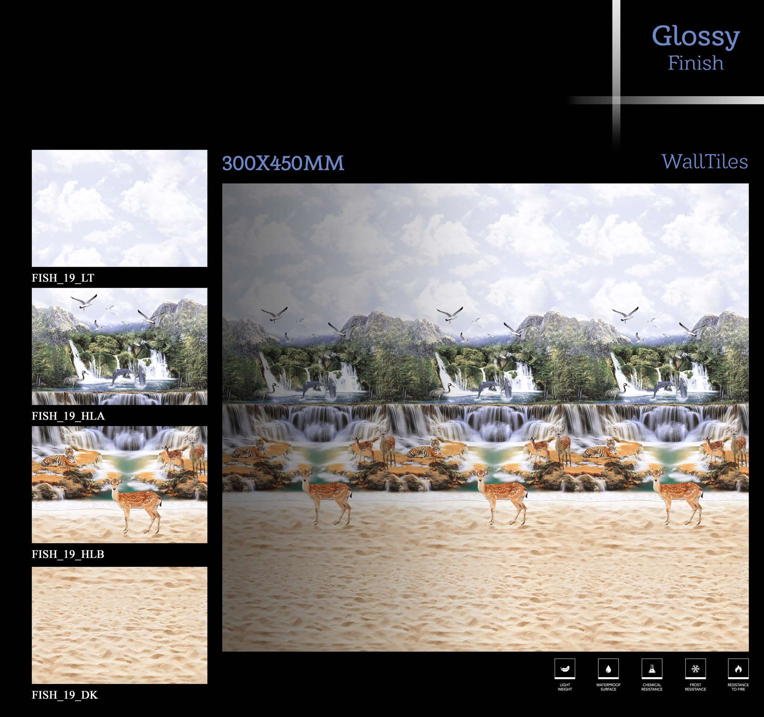Select the FISH_19_HLA waterfall tile thumbnail
Screen dimensions: 764x717
[x=120, y=346]
